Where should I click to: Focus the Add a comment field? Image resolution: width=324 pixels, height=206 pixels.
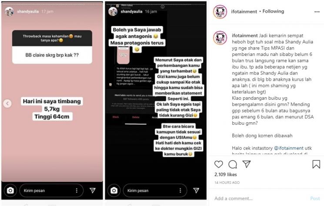pyautogui.click(x=261, y=198)
